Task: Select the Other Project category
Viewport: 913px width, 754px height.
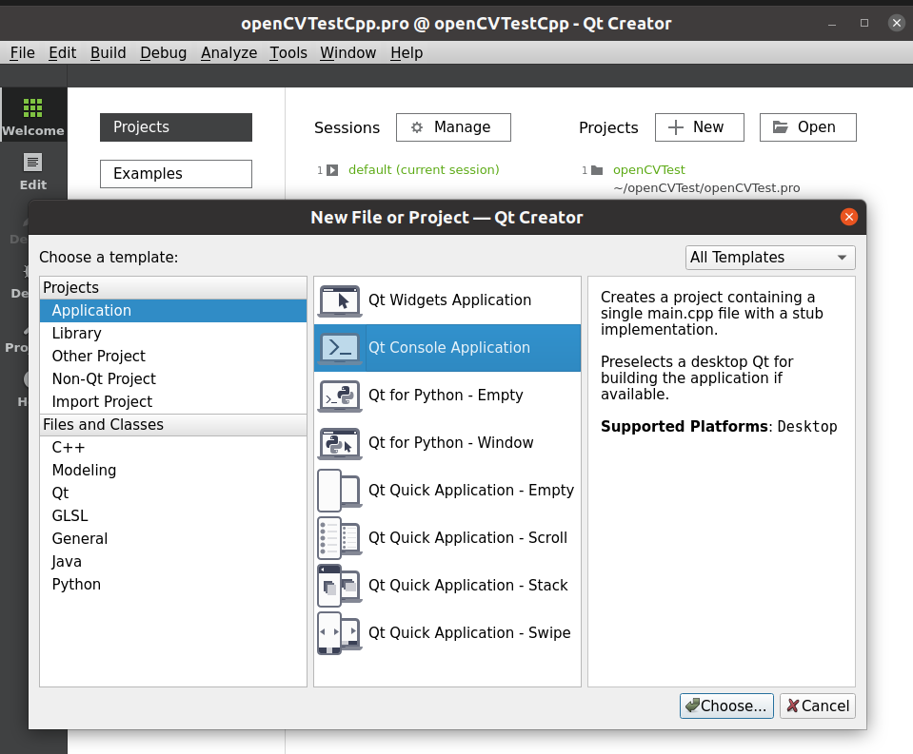Action: point(173,357)
